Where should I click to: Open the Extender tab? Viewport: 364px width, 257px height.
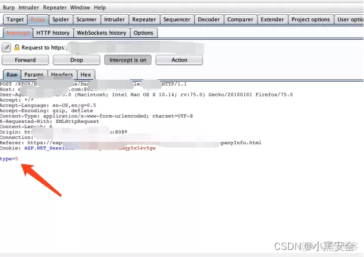[x=272, y=19]
